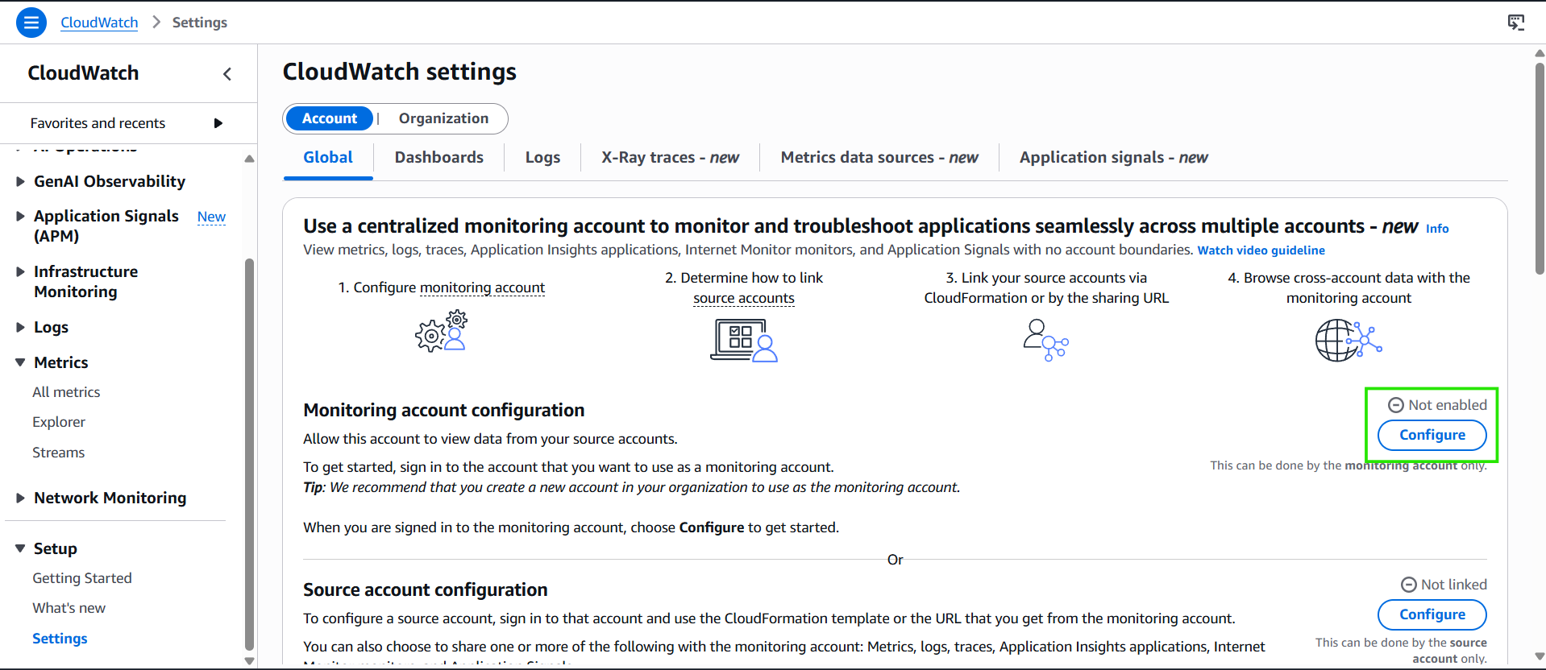Expand Application Signals (APM) section
Screen dimensions: 1546x670
[20, 216]
